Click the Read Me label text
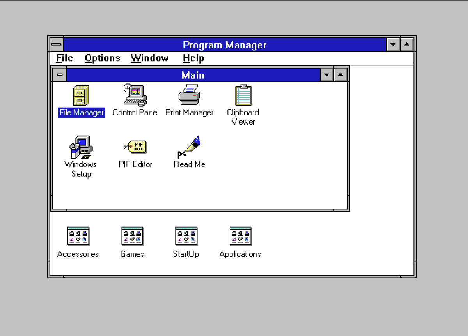The width and height of the screenshot is (468, 336). 190,164
